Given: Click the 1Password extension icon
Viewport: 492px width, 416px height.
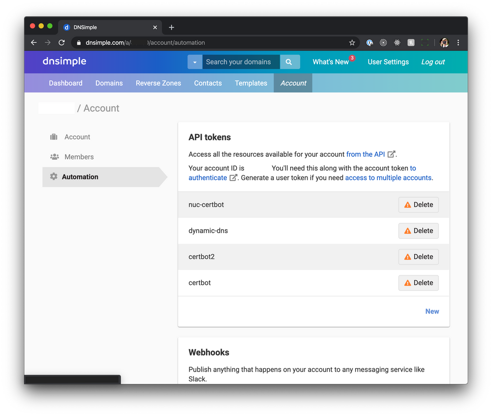Looking at the screenshot, I should point(369,42).
